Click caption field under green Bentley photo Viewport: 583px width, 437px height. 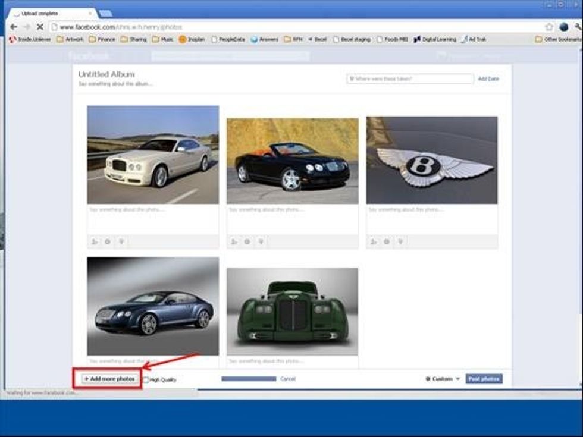tap(292, 361)
